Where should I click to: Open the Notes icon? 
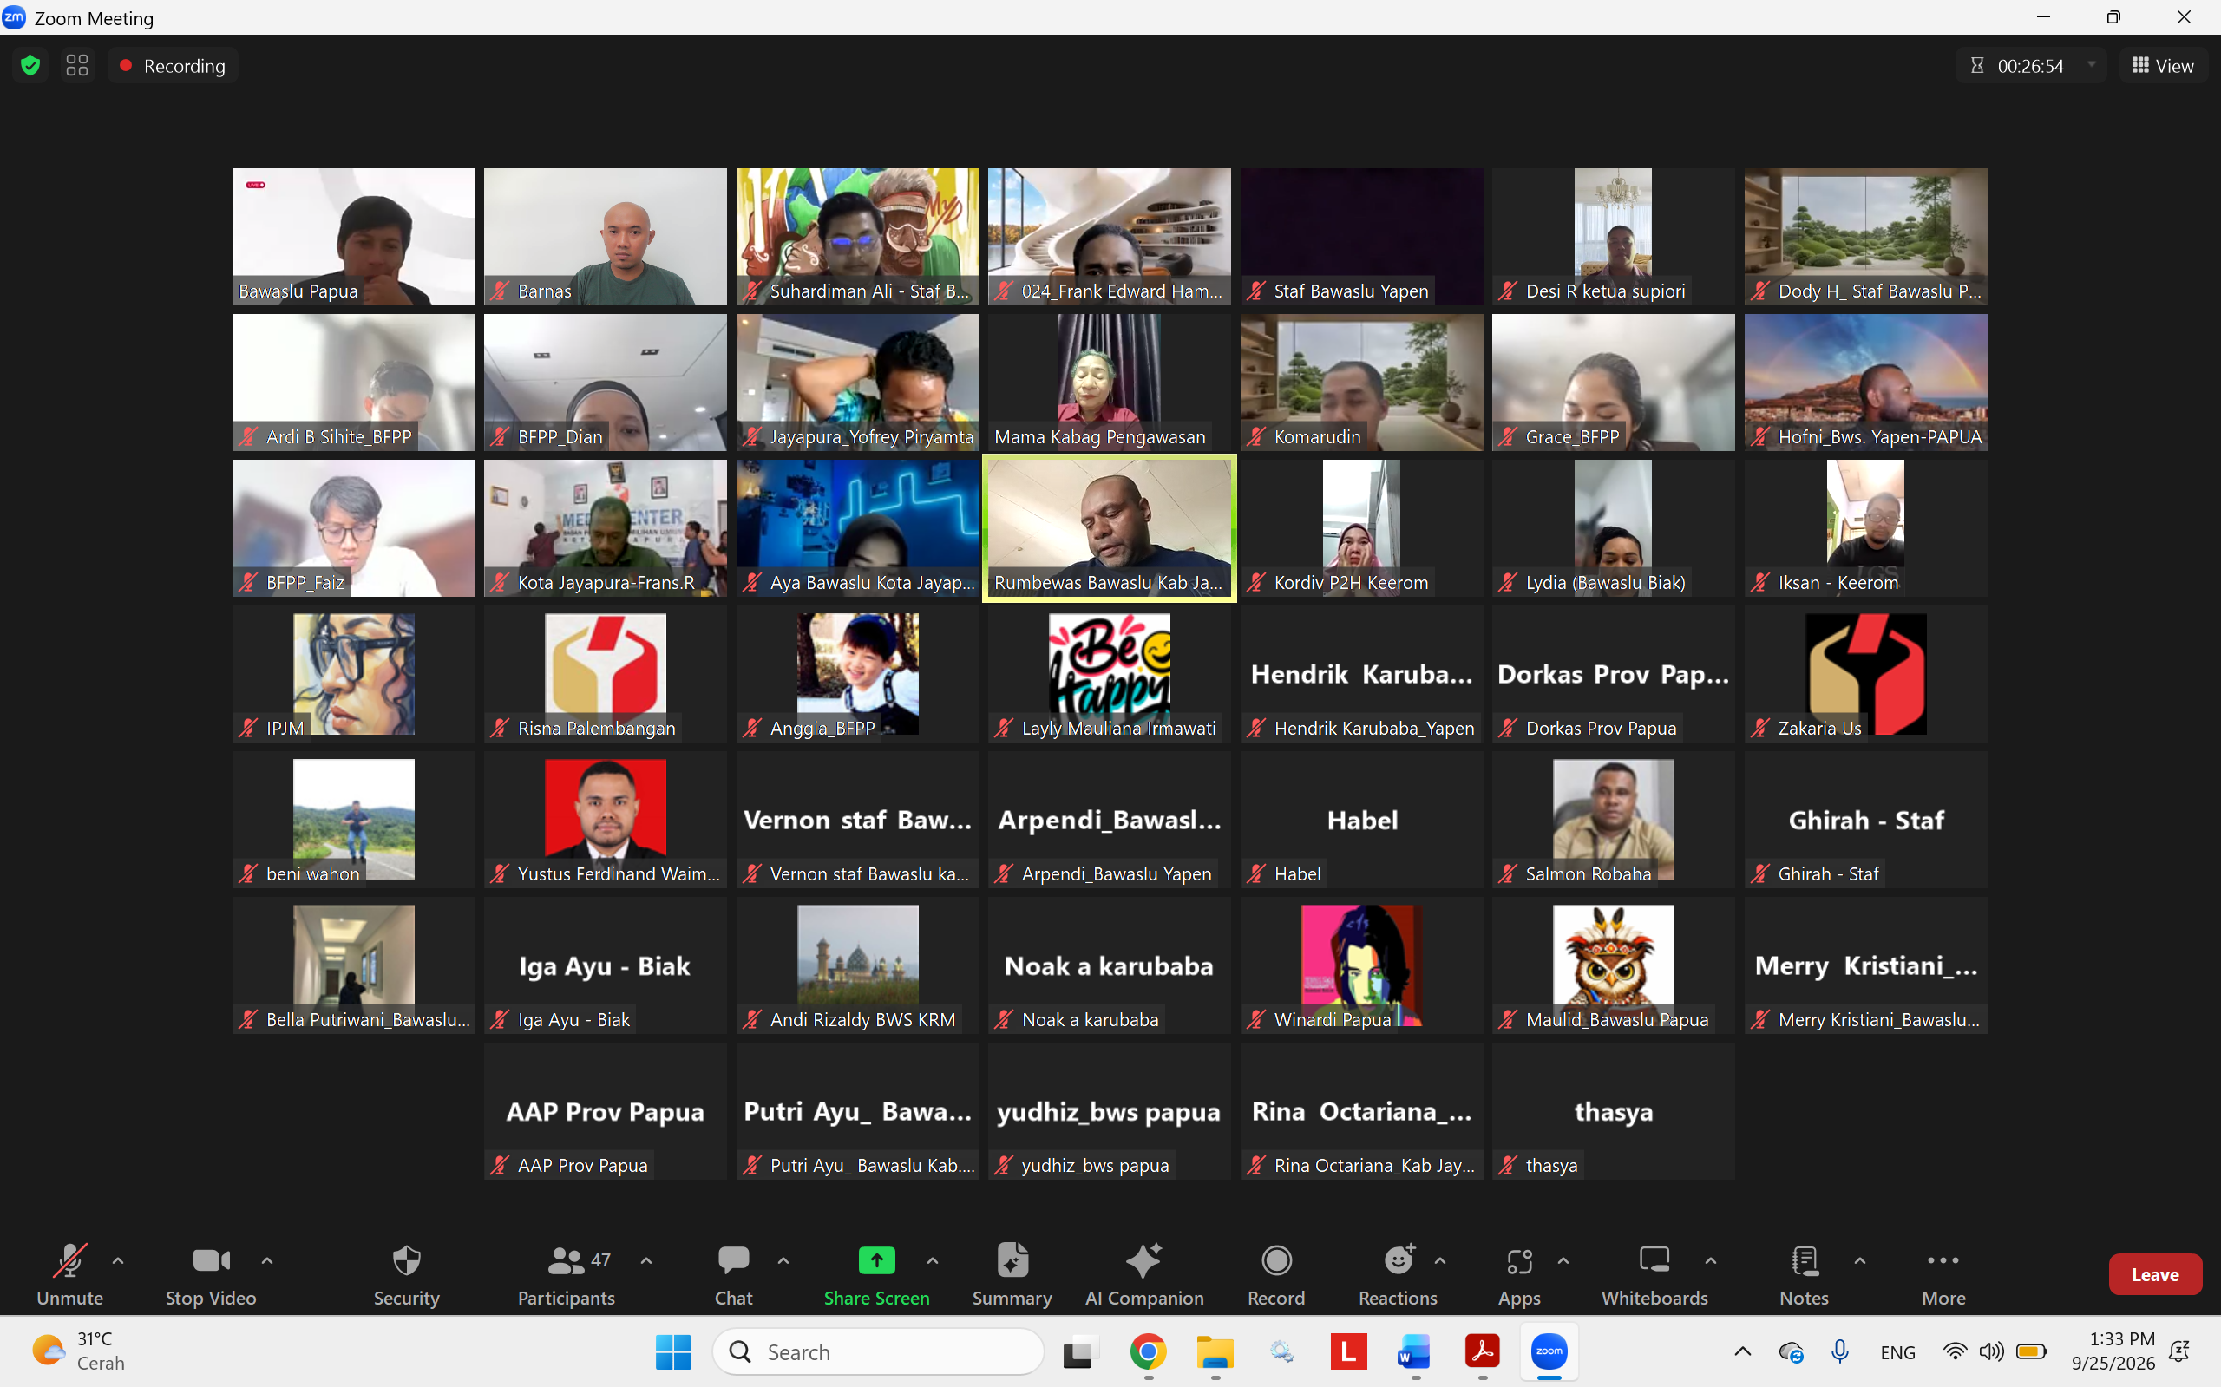point(1804,1260)
